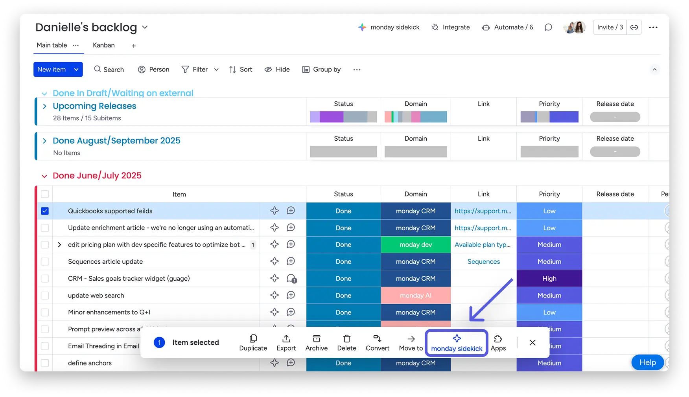Duplicate the selected item

click(253, 343)
